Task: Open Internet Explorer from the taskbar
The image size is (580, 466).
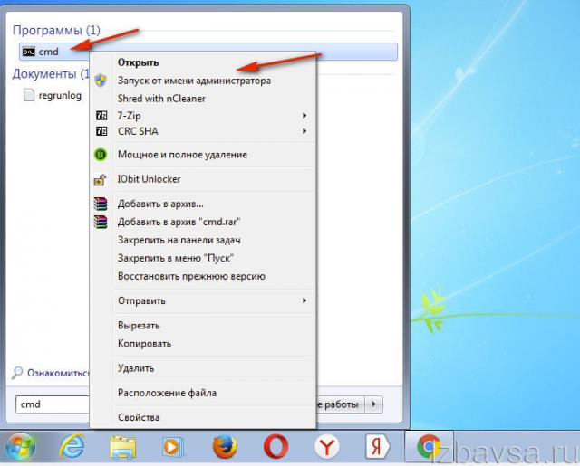Action: tap(72, 445)
